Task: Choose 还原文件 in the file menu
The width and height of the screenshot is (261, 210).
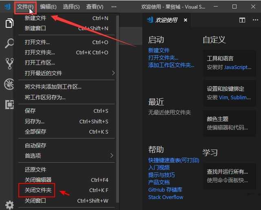Action: click(x=66, y=170)
